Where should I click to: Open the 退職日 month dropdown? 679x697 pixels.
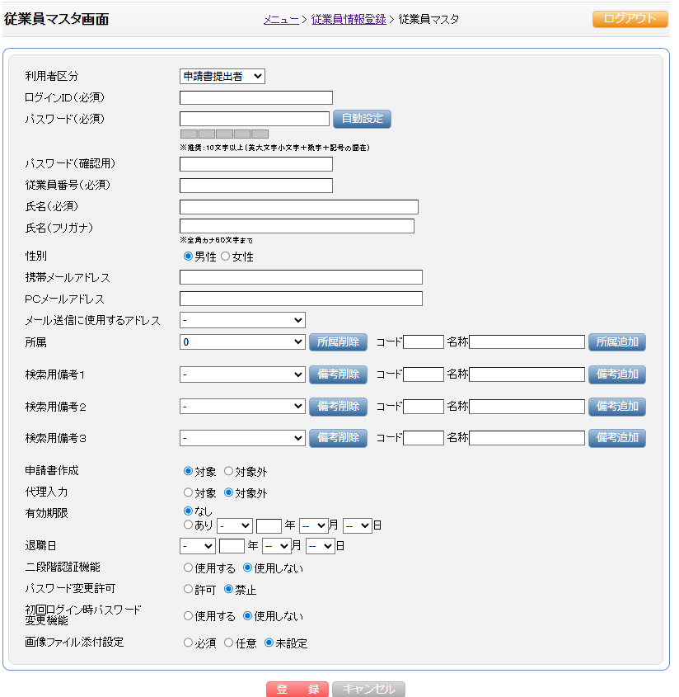(x=277, y=546)
